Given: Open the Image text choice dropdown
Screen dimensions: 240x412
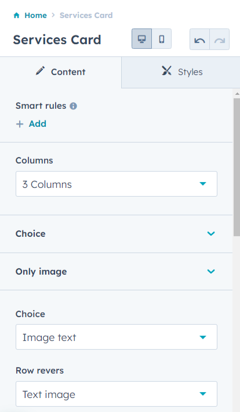Looking at the screenshot, I should [x=117, y=337].
